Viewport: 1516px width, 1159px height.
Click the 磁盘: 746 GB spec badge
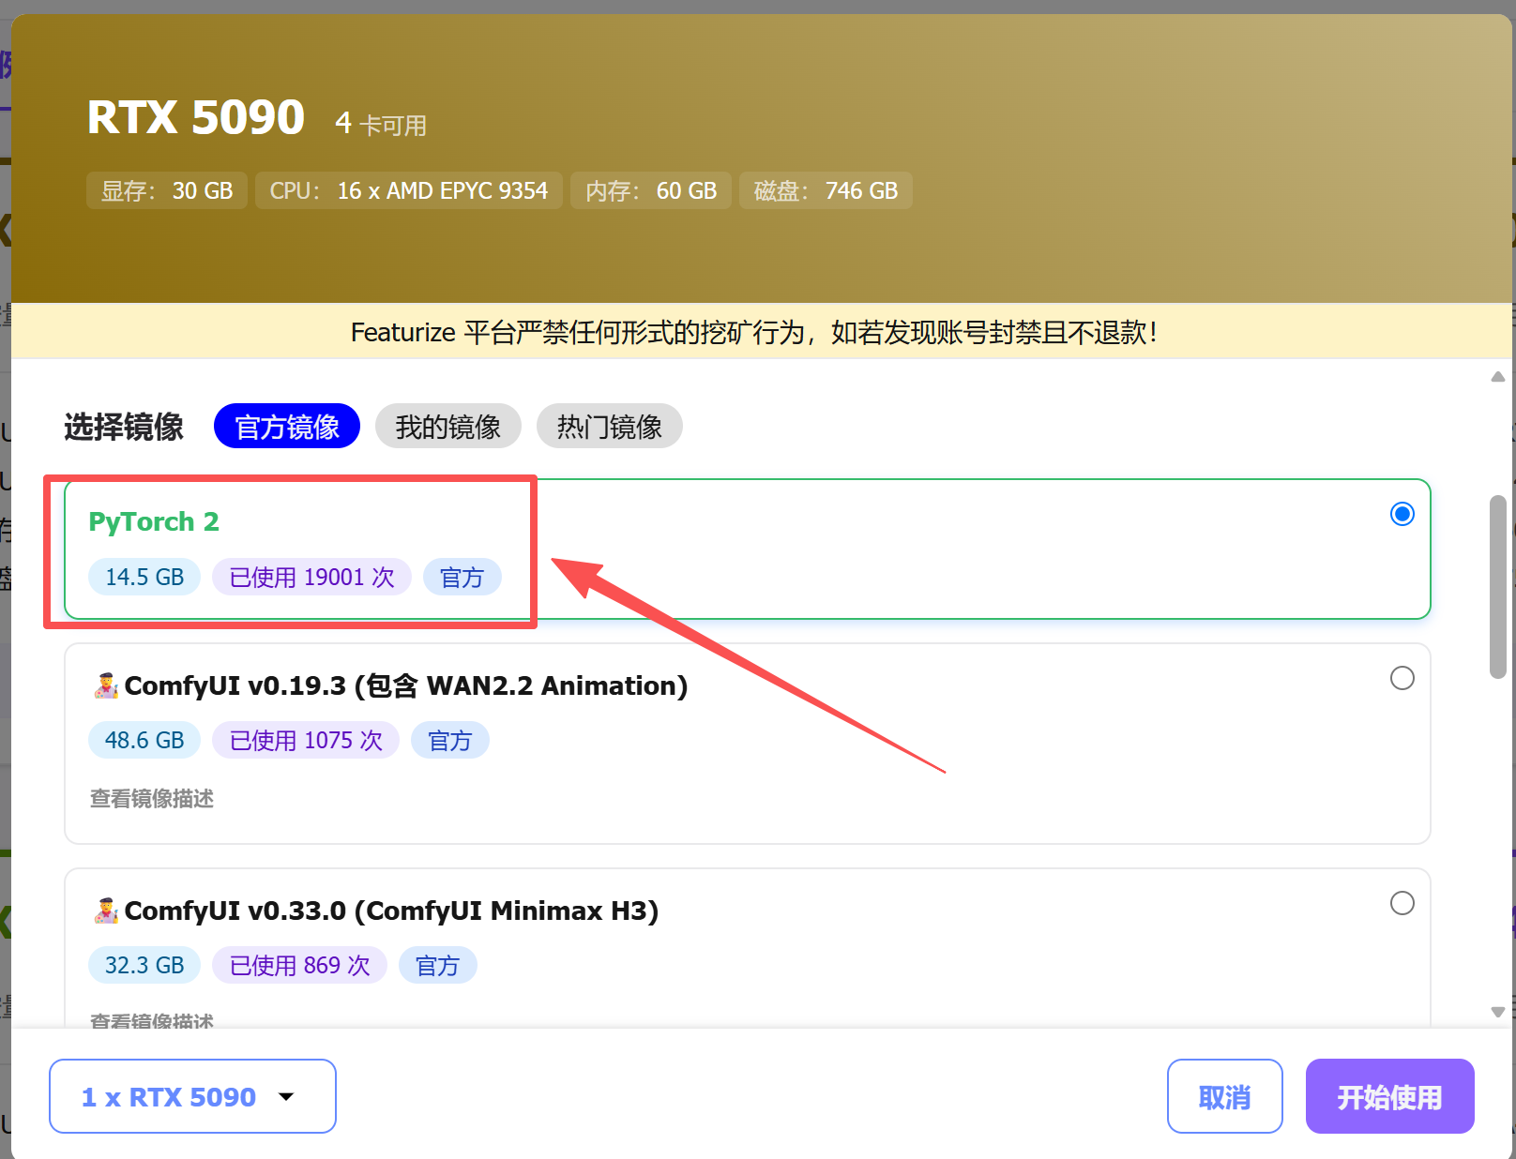[826, 190]
